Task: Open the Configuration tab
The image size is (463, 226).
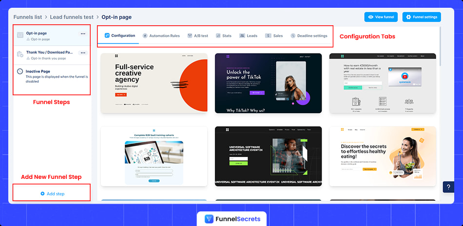Action: click(x=120, y=35)
